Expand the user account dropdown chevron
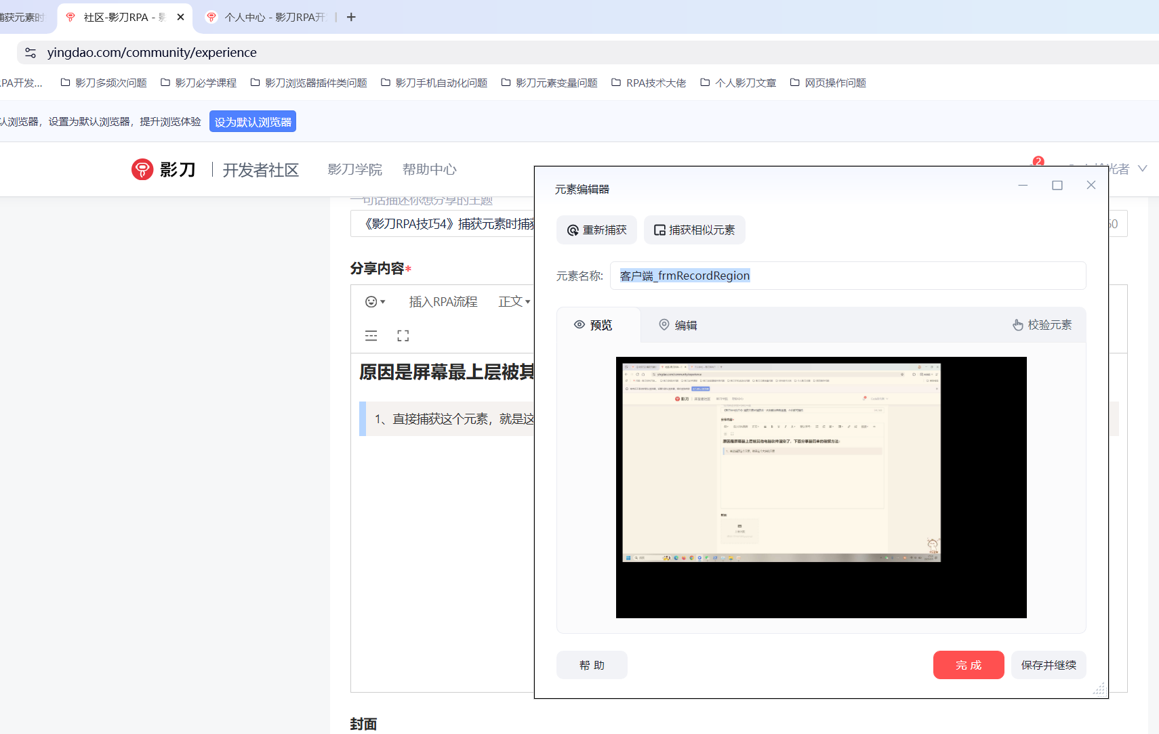 point(1142,169)
